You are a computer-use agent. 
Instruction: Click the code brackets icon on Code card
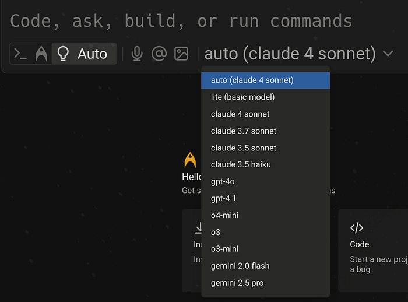coord(357,228)
